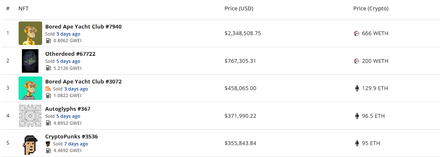Click the Ethereum icon beside 95 ETH

[357, 143]
